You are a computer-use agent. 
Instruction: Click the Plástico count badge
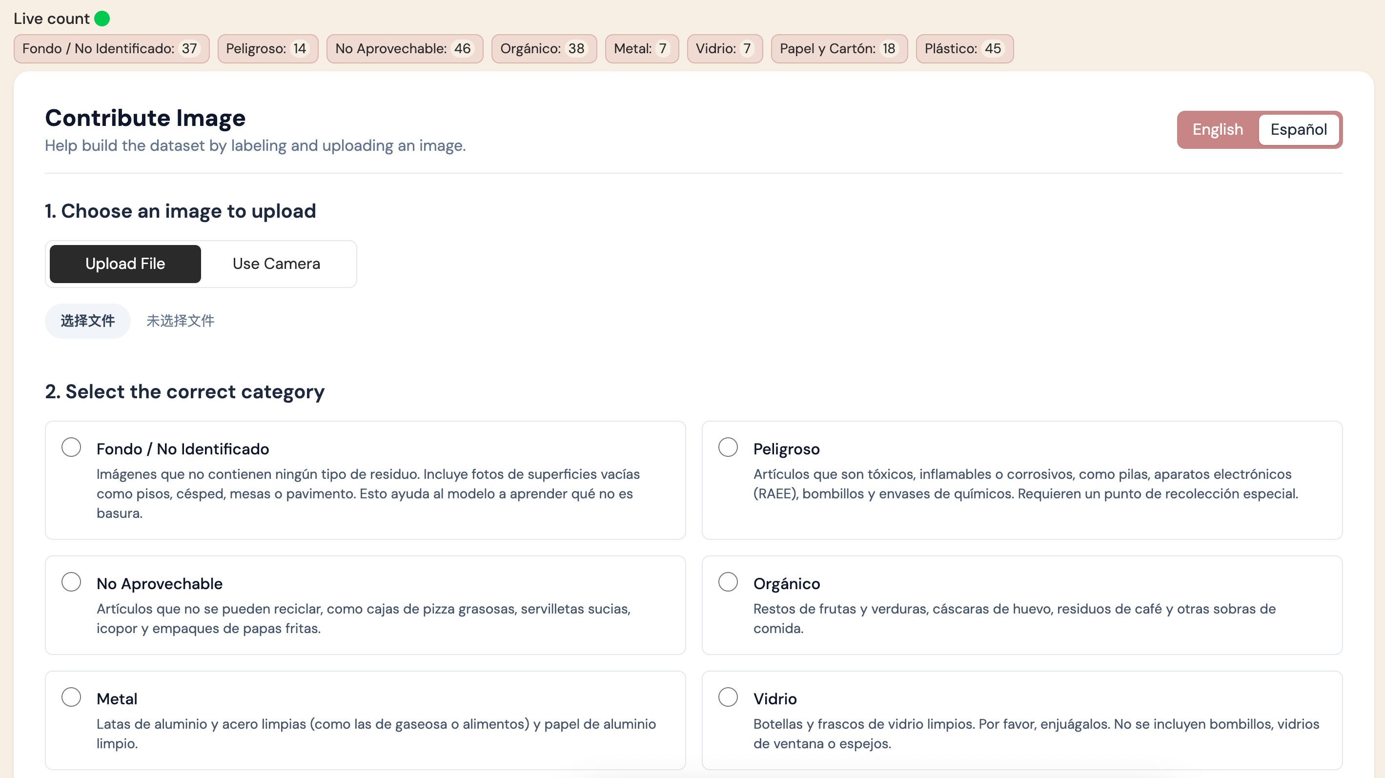[x=964, y=49]
